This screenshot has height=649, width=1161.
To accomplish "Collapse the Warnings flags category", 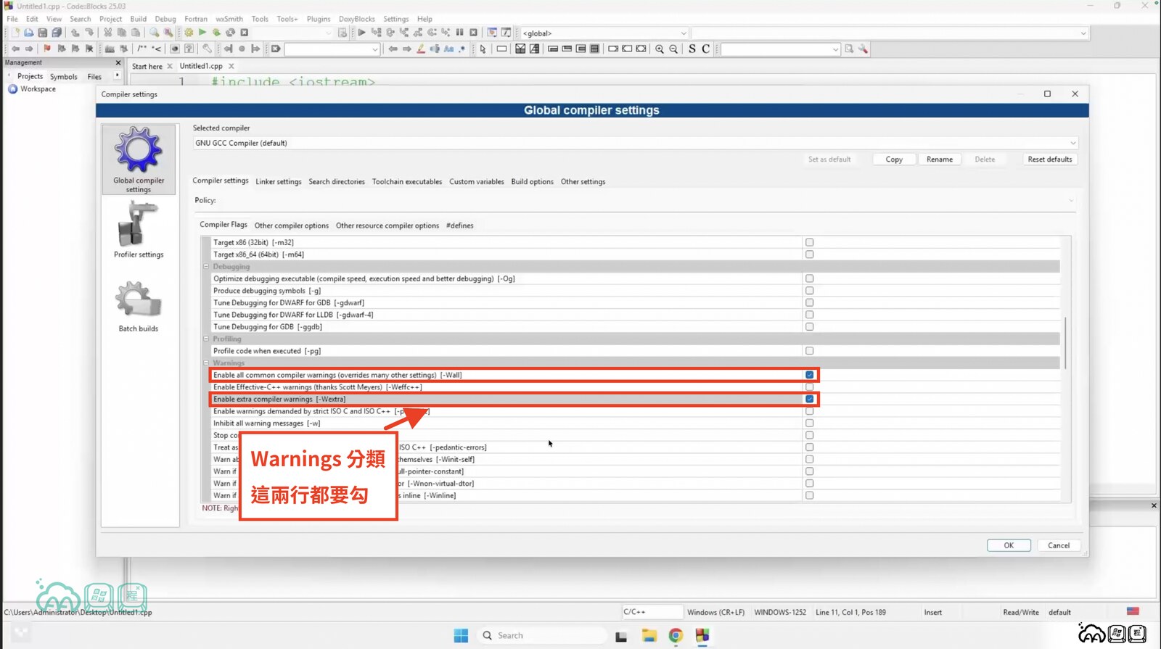I will pos(206,363).
